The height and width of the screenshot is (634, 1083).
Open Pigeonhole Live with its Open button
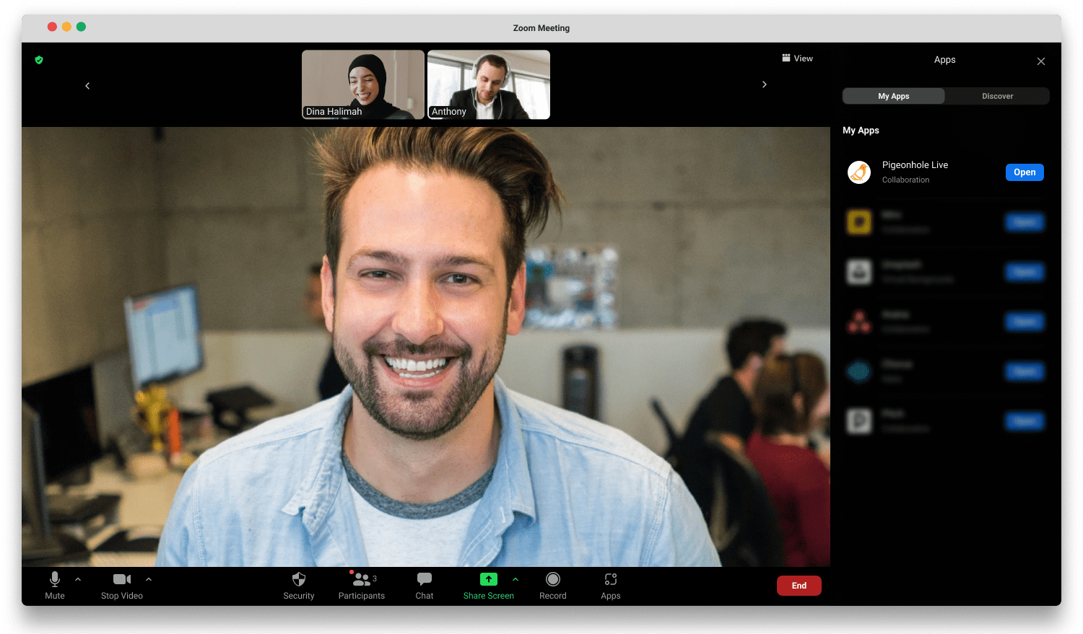click(x=1025, y=172)
